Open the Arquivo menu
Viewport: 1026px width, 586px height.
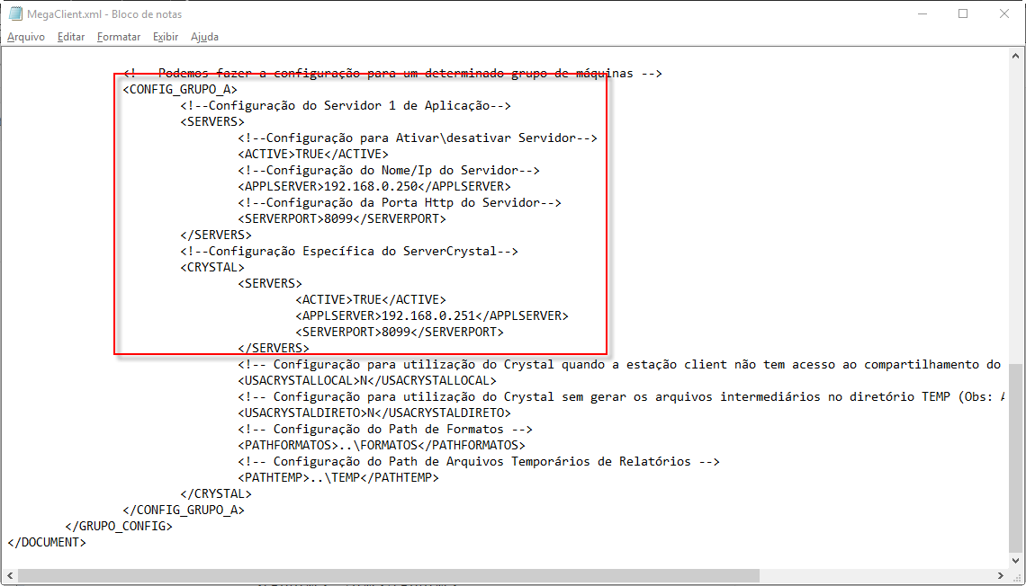coord(25,37)
